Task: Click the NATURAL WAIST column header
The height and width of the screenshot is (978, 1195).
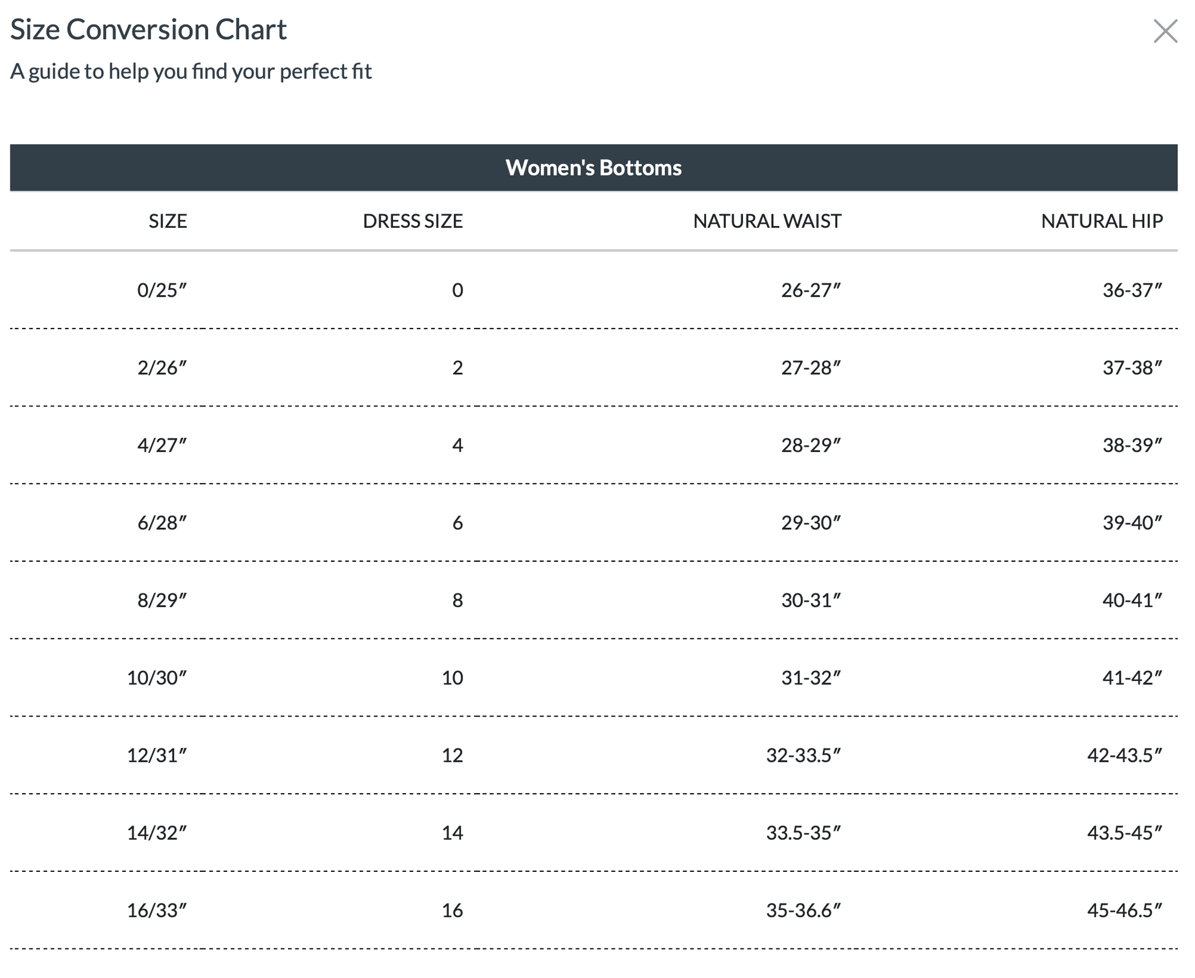Action: pyautogui.click(x=767, y=221)
